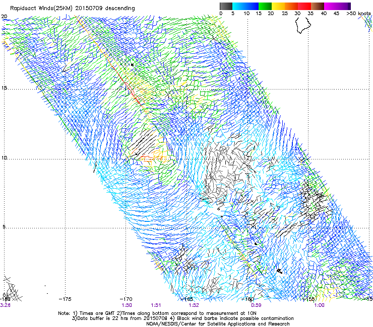Click the orange 25-30 knots legend segment

[291, 6]
